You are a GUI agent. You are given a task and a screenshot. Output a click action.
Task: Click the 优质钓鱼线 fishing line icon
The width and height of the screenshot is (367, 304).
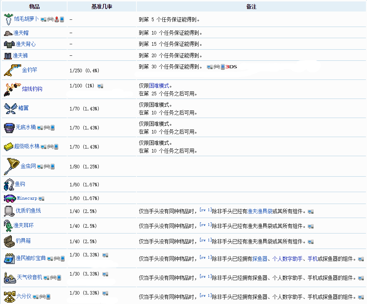click(x=9, y=211)
